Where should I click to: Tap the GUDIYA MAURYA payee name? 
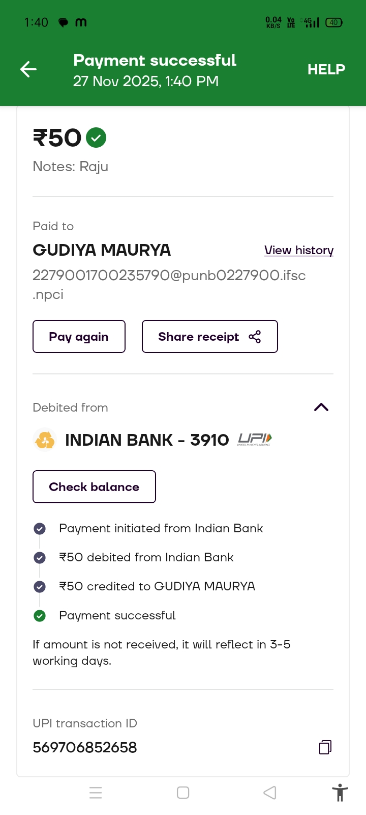click(102, 250)
